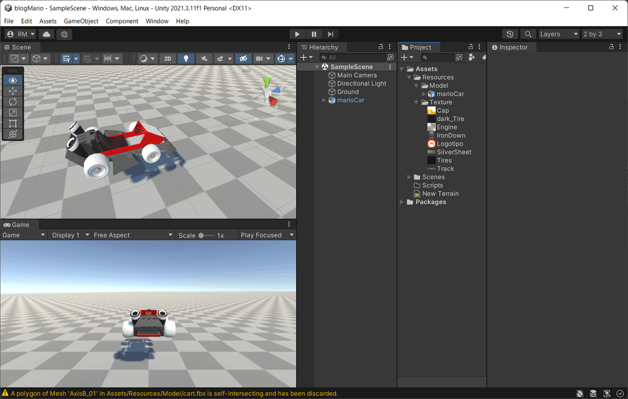
Task: Click the increment snapping icon in Scene toolbar
Action: (x=111, y=59)
